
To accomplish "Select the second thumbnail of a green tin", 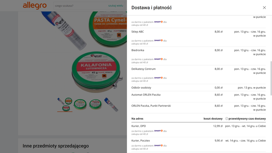I will [x=80, y=105].
